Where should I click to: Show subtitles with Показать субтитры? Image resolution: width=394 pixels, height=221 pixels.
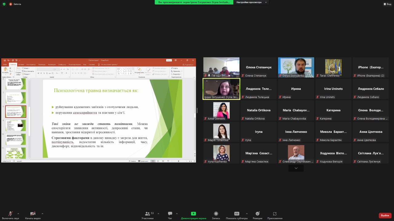(236, 215)
